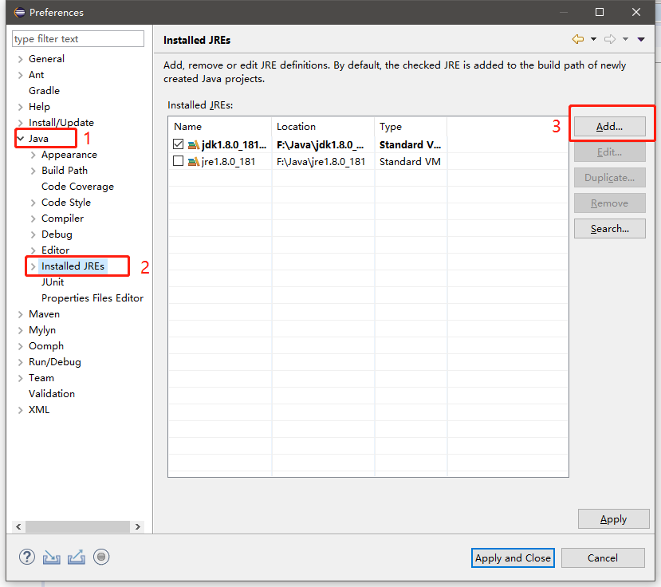Click the Oomph preference recorder icon
Image resolution: width=661 pixels, height=587 pixels.
pos(101,557)
